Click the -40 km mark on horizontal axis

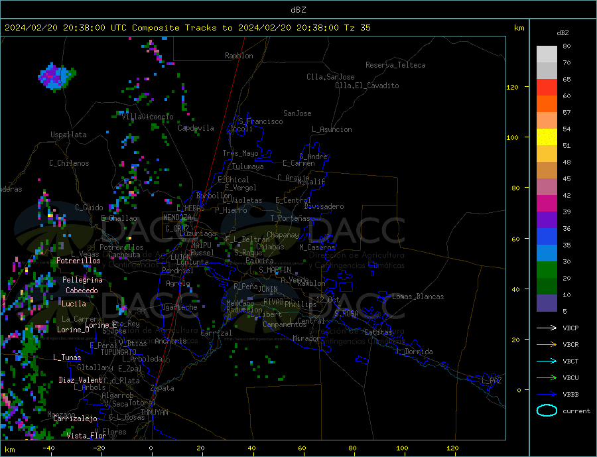pyautogui.click(x=48, y=448)
